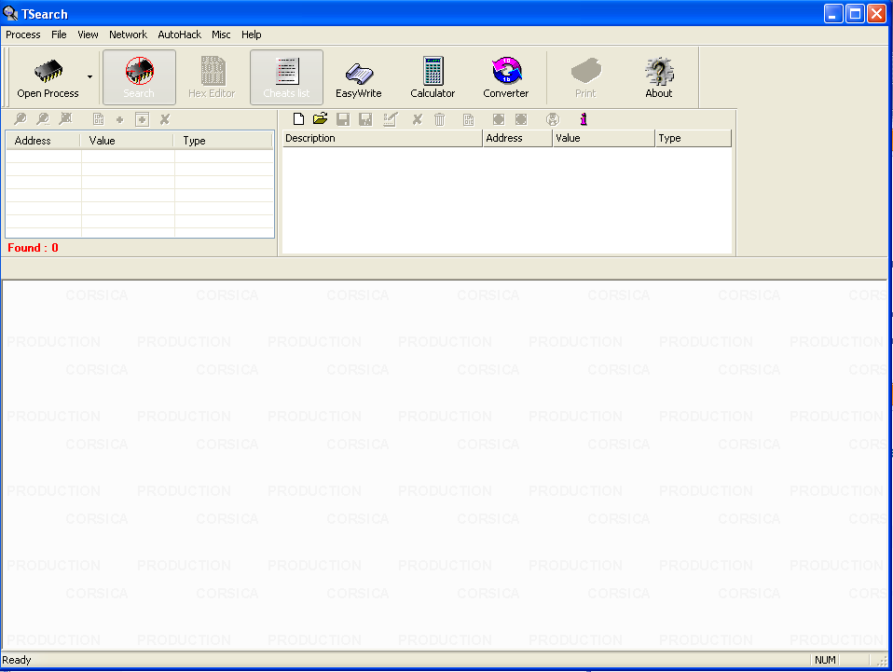Show the About dialog

pyautogui.click(x=659, y=76)
